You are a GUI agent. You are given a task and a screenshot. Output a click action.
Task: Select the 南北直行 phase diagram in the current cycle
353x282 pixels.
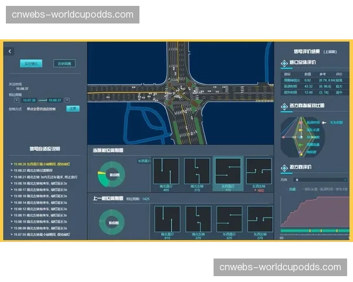[166, 171]
